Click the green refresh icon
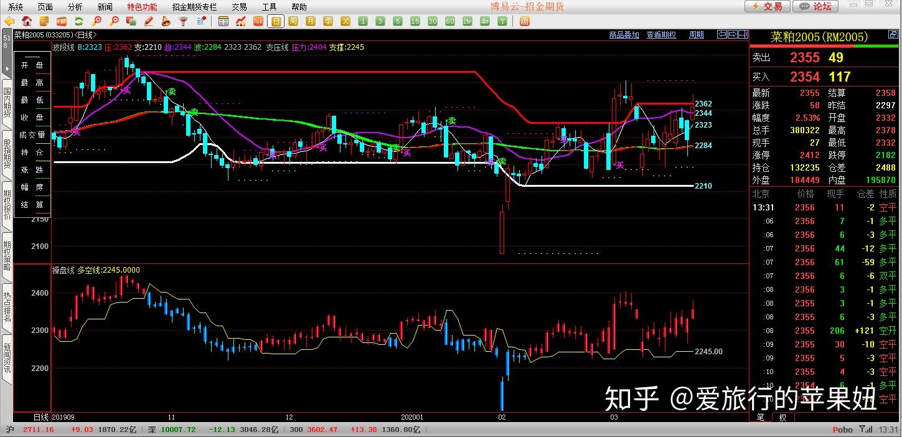 (79, 21)
